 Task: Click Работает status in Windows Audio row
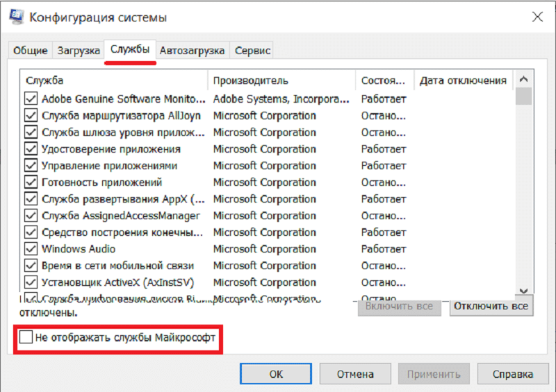(384, 249)
